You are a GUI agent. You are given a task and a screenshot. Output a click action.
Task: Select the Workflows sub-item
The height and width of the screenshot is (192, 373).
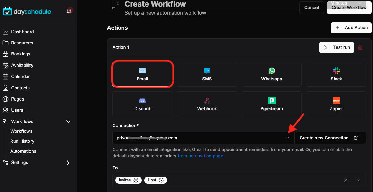[21, 131]
